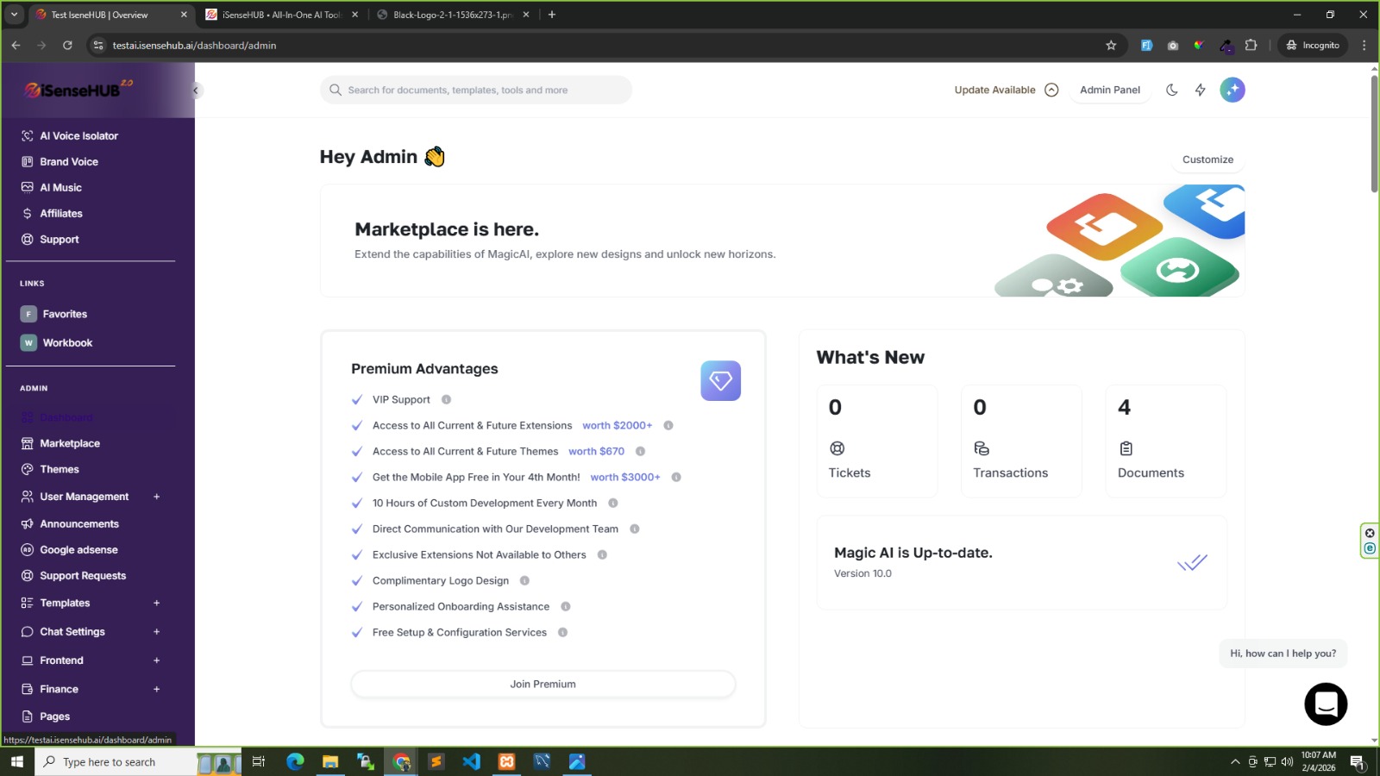Screen dimensions: 1380x776
Task: Open the Documents card
Action: tap(1166, 441)
